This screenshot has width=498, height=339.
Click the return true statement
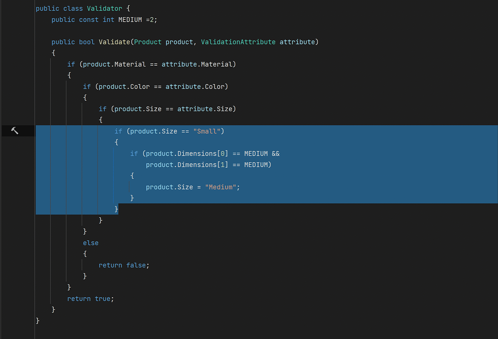coord(90,299)
